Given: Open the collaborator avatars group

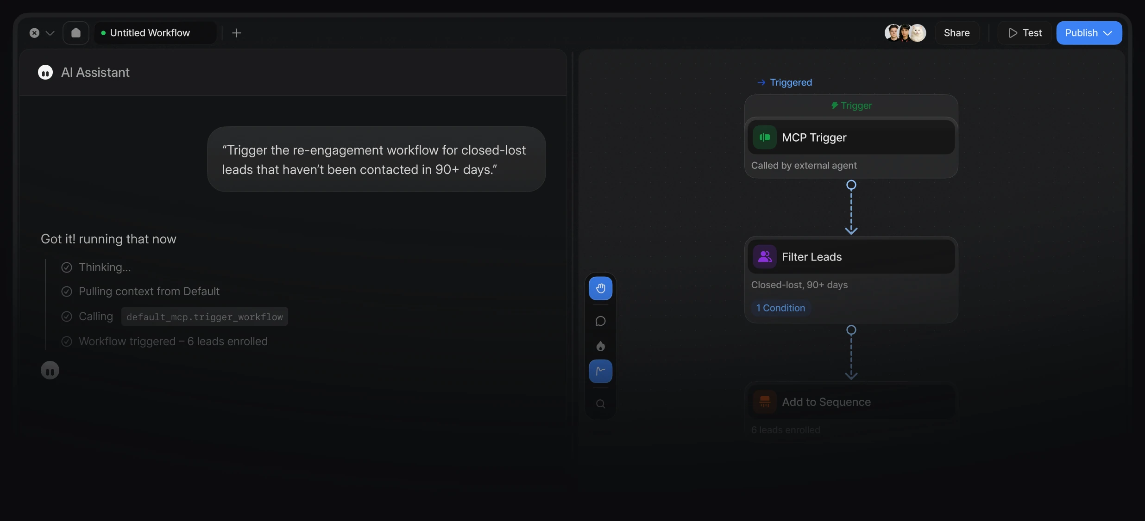Looking at the screenshot, I should click(905, 33).
